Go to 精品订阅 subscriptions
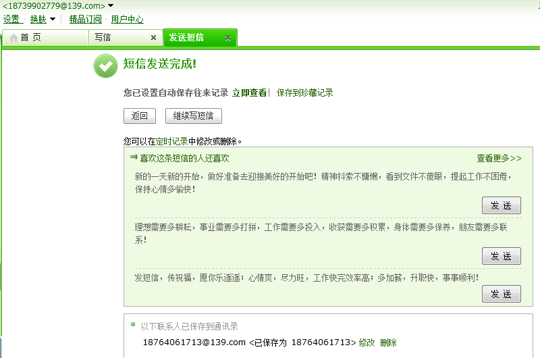This screenshot has width=540, height=358. click(86, 20)
